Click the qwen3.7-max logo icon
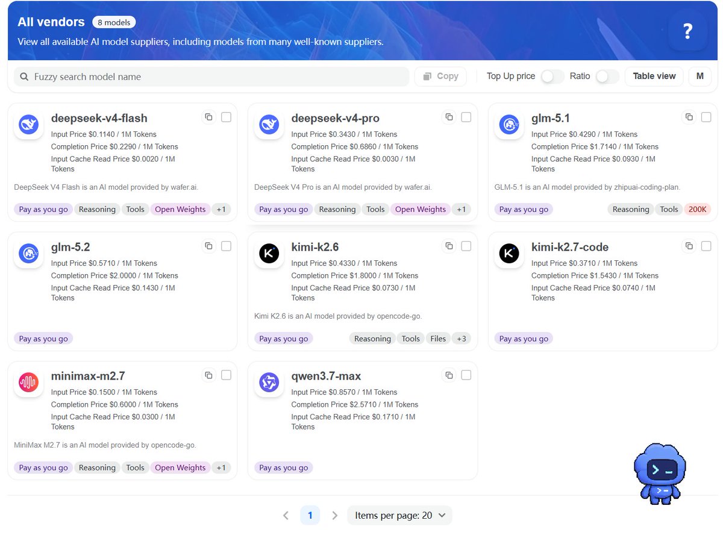 point(269,383)
